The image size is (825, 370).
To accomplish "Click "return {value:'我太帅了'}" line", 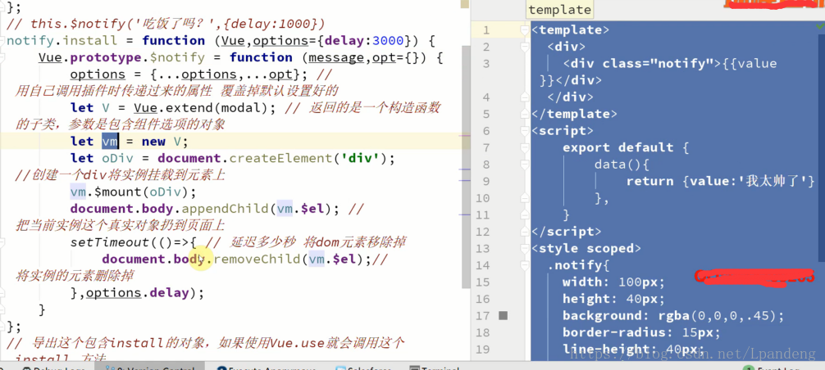I will tap(720, 181).
